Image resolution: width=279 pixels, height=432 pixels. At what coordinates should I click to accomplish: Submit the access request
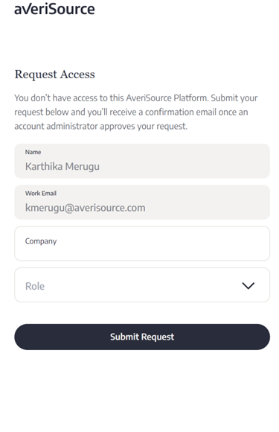(142, 337)
